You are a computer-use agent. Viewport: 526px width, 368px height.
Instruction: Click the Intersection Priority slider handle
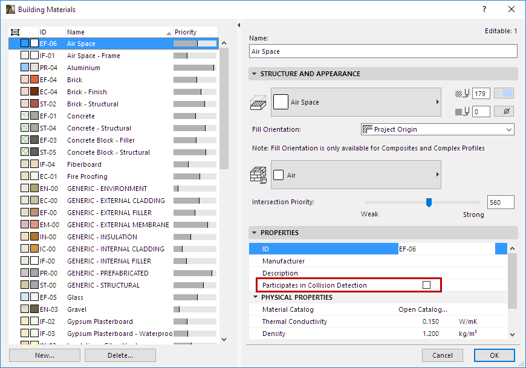click(x=429, y=202)
